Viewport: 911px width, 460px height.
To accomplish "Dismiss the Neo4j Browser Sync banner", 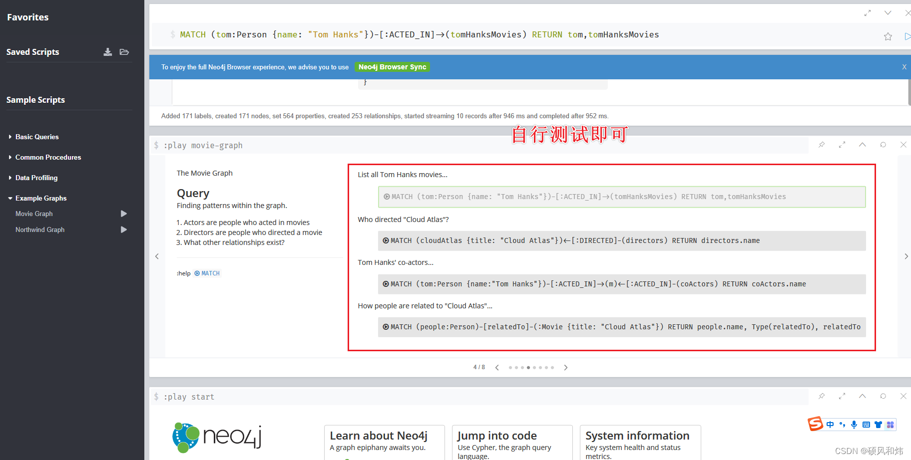I will (904, 67).
